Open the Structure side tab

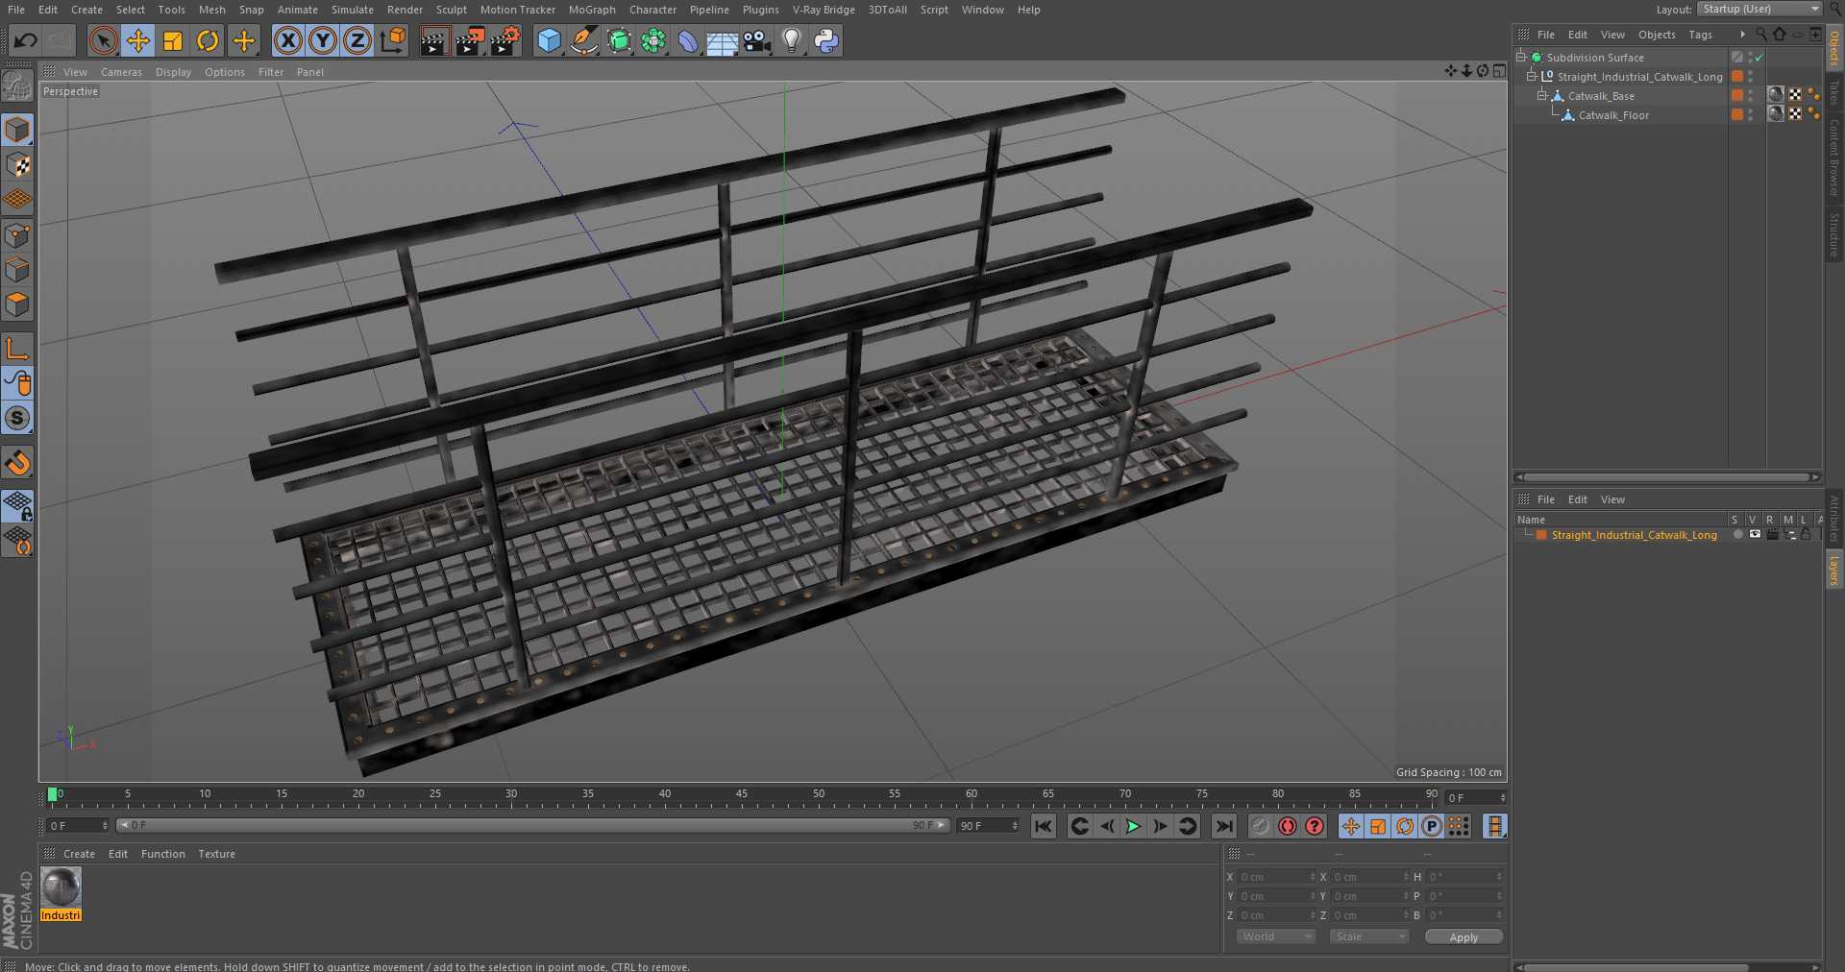coord(1833,235)
